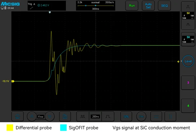The height and width of the screenshot is (133, 196).
Task: Toggle channel 3 on
Action: (x=188, y=83)
